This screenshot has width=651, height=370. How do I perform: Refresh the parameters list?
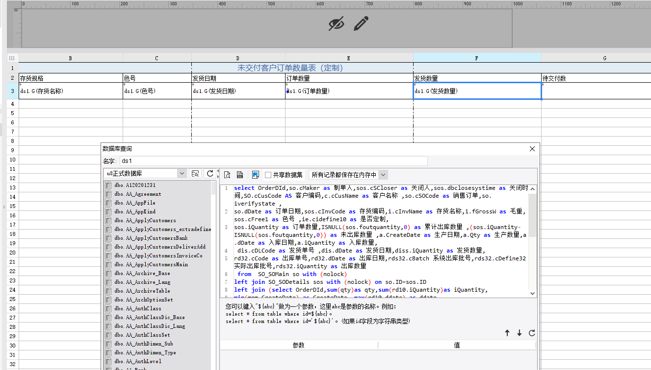[532, 333]
